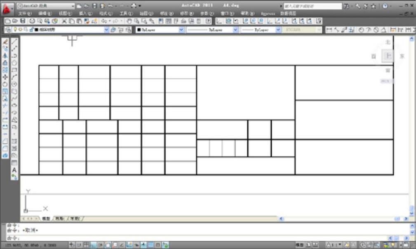The width and height of the screenshot is (416, 249).
Task: Select the Polygon draw tool
Action: tap(14, 63)
